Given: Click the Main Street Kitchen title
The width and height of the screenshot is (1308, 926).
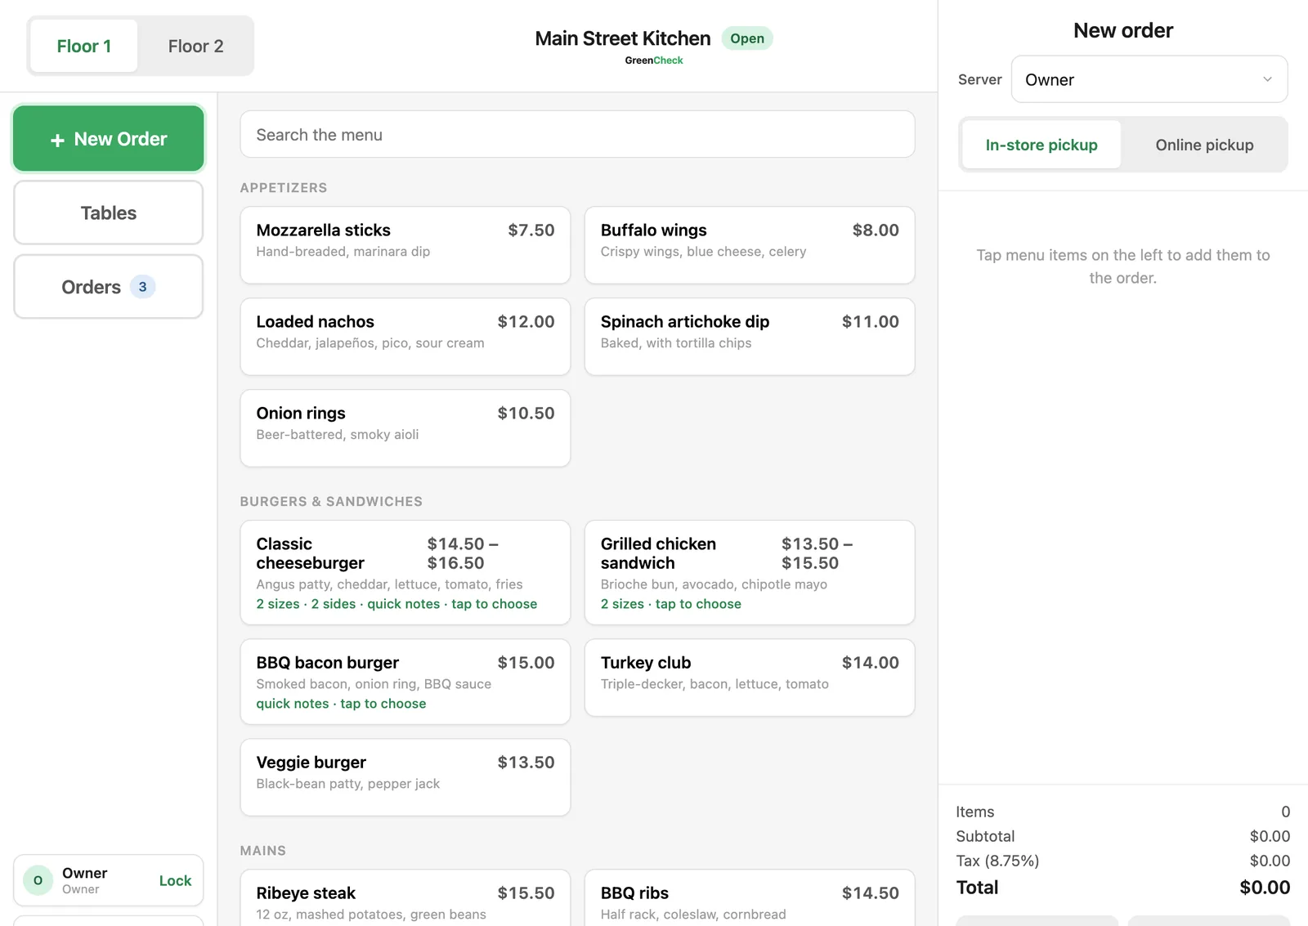Looking at the screenshot, I should [623, 38].
